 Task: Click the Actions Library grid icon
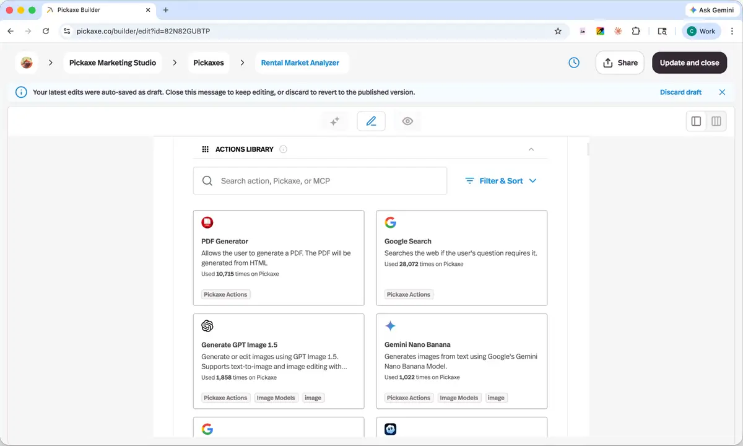point(206,149)
